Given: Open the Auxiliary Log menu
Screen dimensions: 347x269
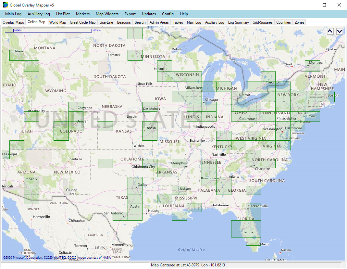Looking at the screenshot, I should [39, 14].
